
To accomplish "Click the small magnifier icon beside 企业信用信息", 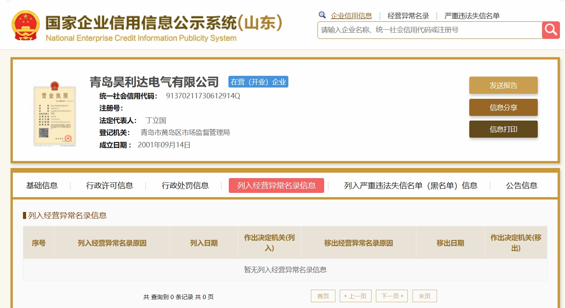I will point(322,15).
